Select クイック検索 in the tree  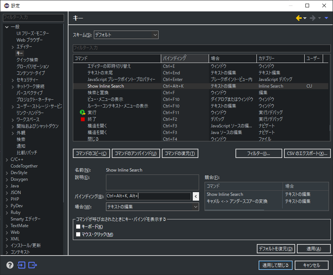point(27,60)
